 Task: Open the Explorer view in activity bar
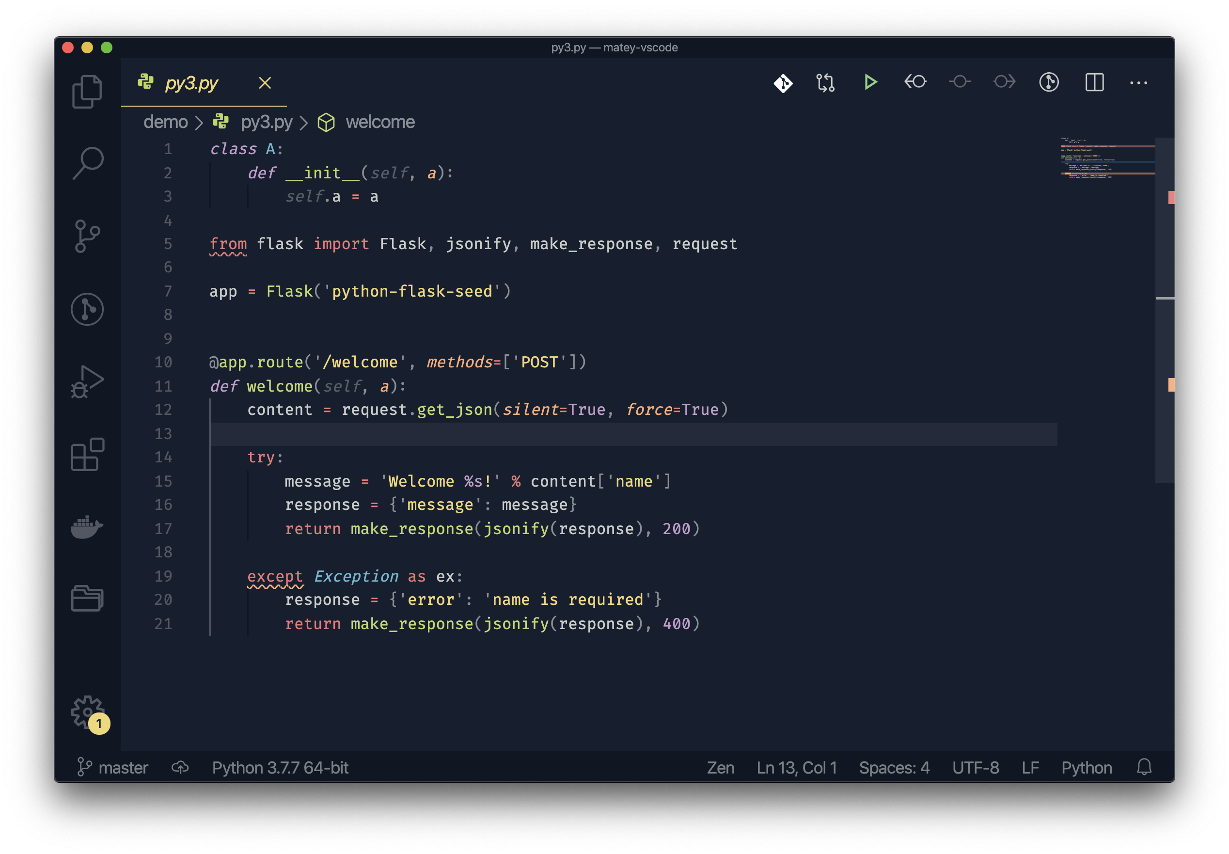point(87,92)
